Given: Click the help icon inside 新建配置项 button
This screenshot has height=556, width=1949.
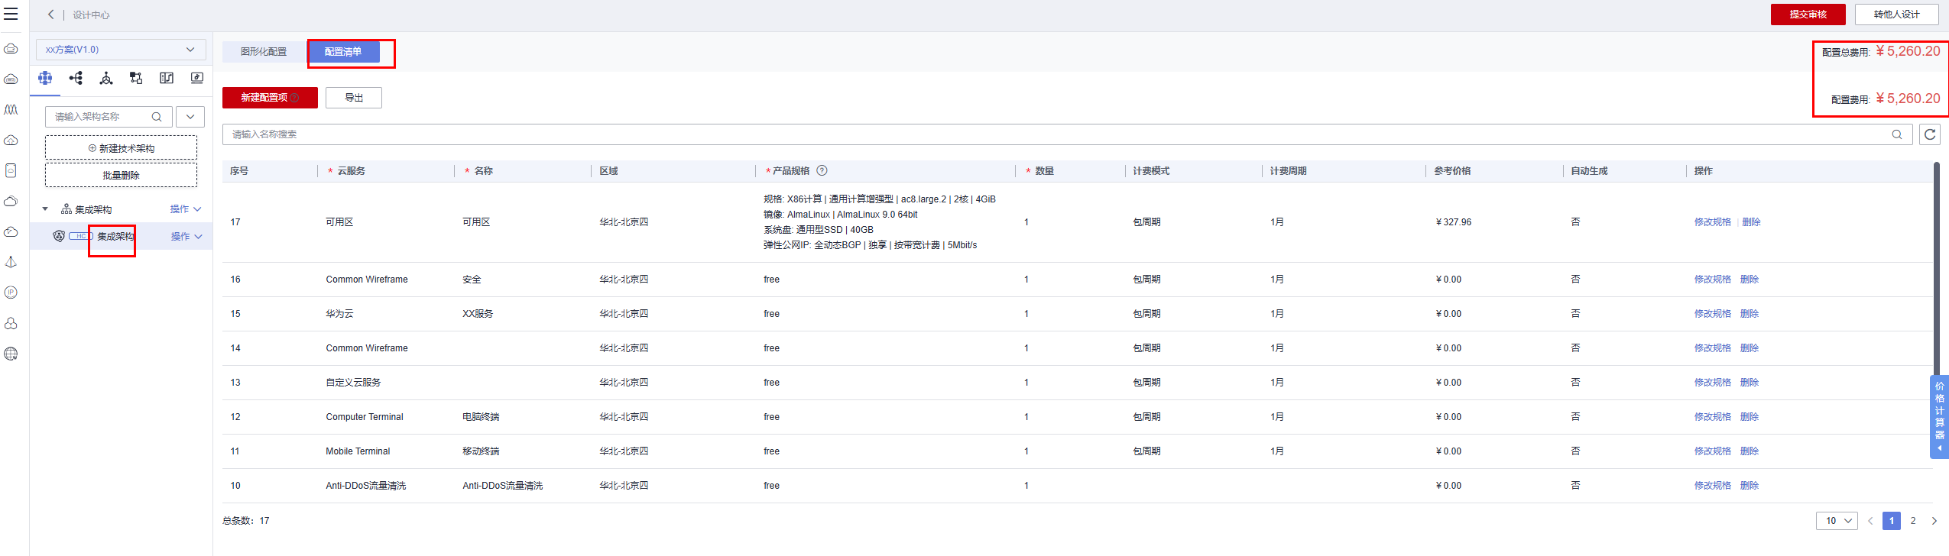Looking at the screenshot, I should 294,98.
